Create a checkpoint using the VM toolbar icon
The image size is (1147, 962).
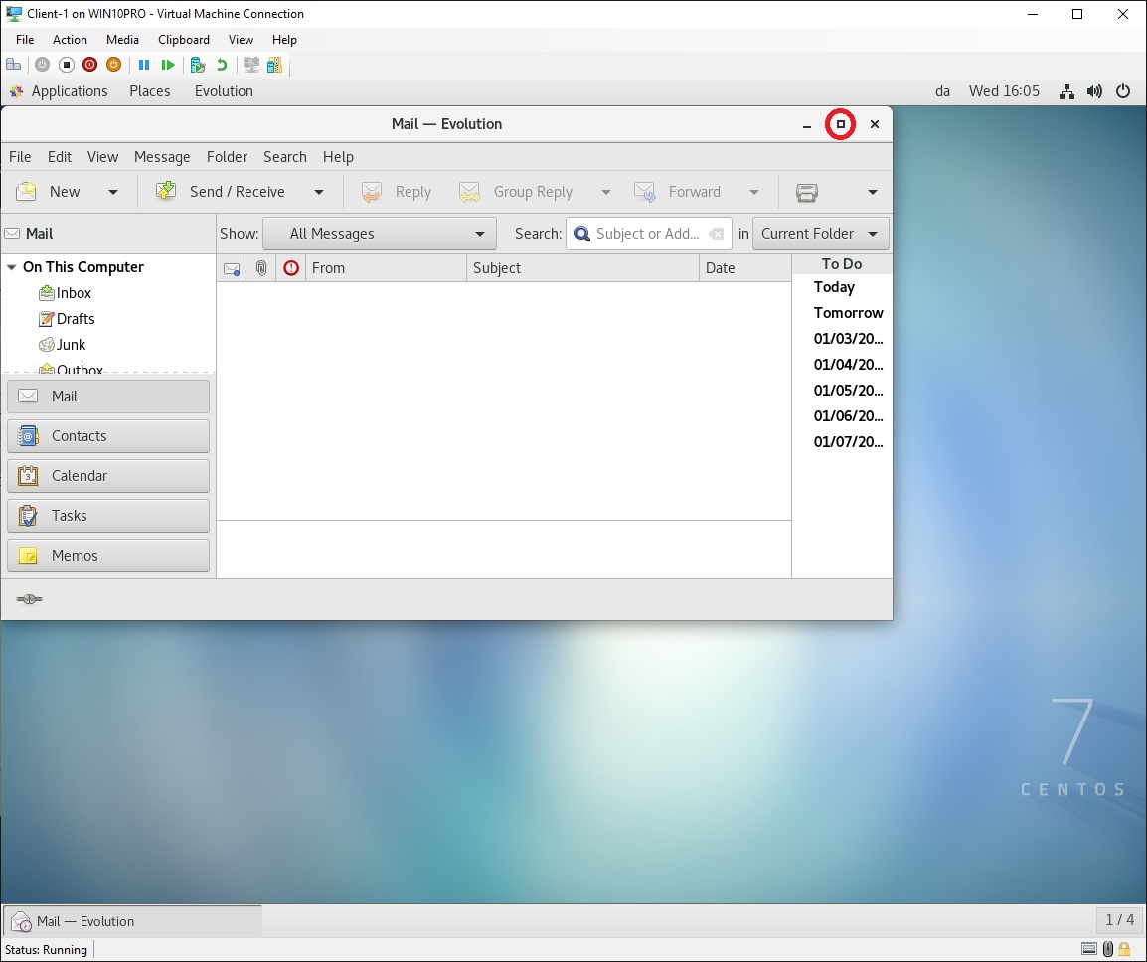point(197,65)
